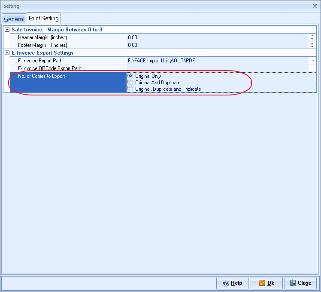
Task: Increase Footer Margin with up arrow
Action: [312, 43]
